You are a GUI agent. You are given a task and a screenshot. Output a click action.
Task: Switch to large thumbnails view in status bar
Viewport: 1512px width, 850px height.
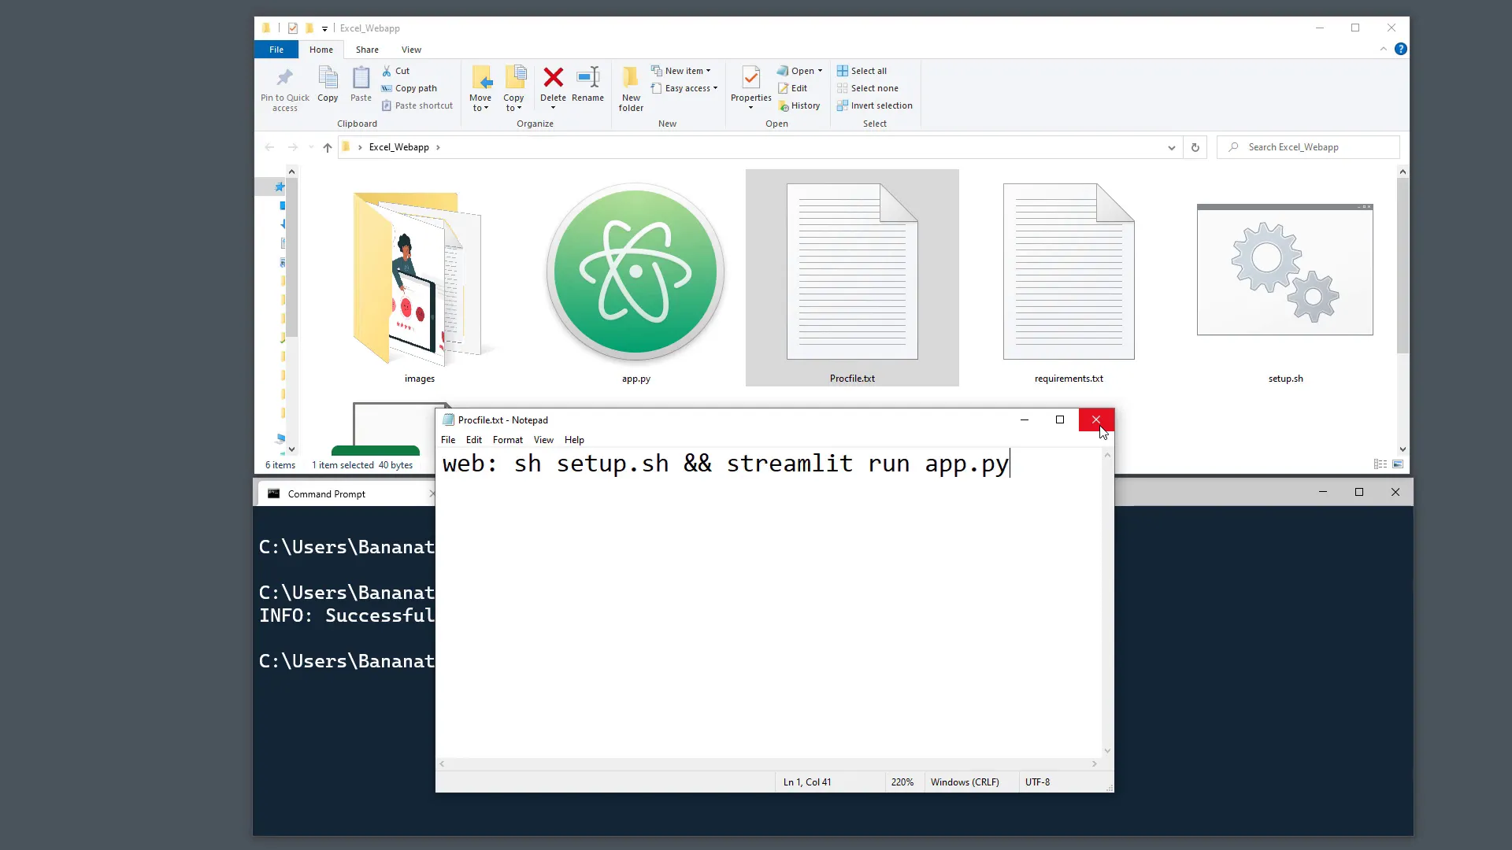click(1399, 464)
